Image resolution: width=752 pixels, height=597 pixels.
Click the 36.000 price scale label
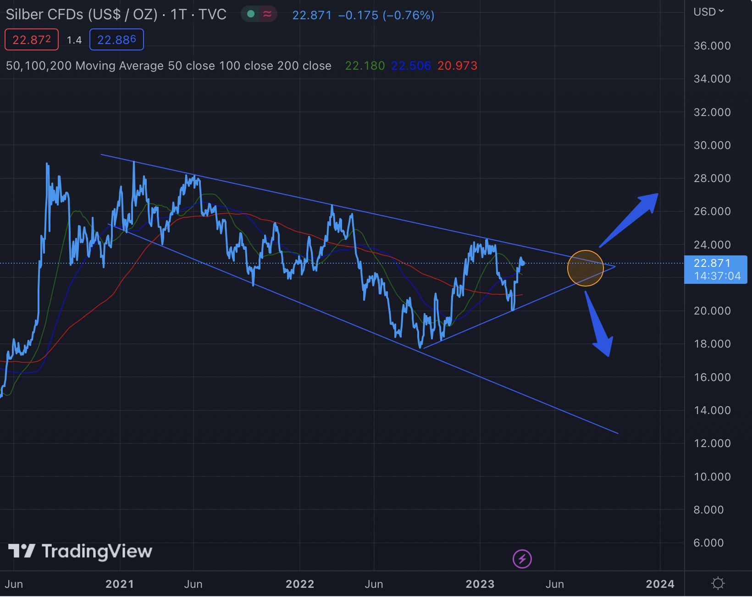point(712,46)
